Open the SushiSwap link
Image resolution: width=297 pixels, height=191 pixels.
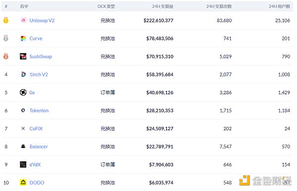[x=41, y=56]
